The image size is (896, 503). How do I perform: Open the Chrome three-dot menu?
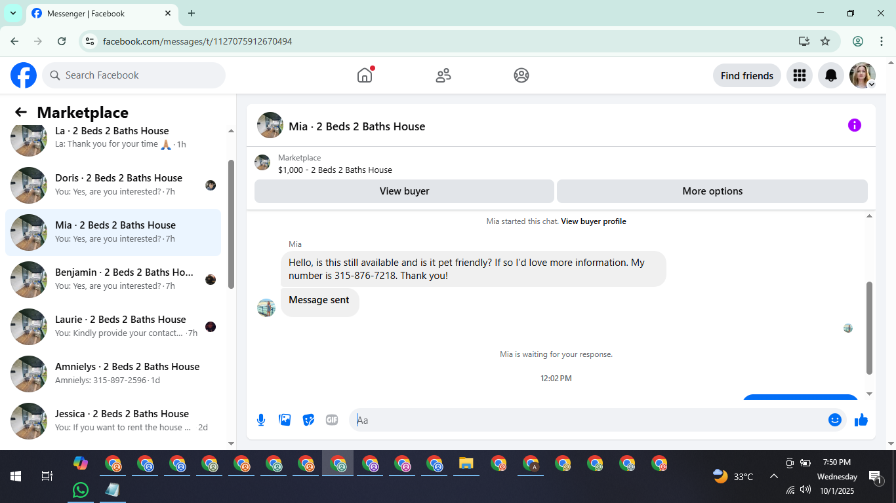(x=881, y=41)
